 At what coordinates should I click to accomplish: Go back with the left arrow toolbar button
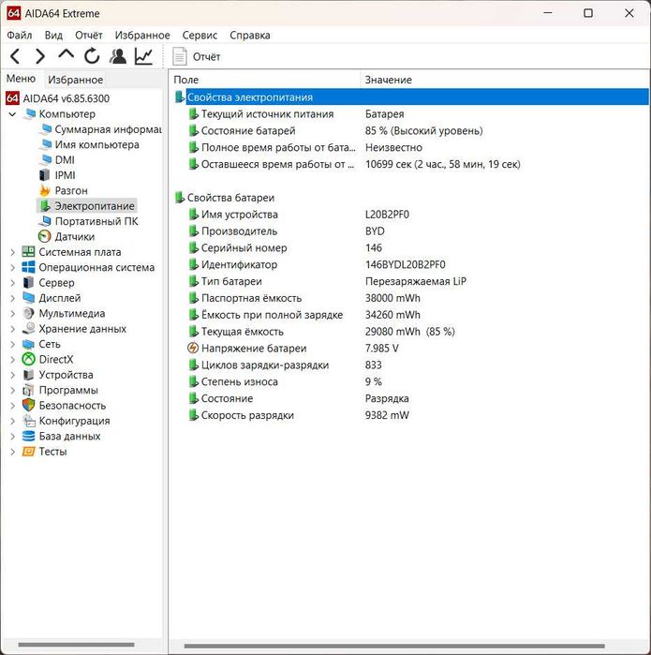coord(15,56)
